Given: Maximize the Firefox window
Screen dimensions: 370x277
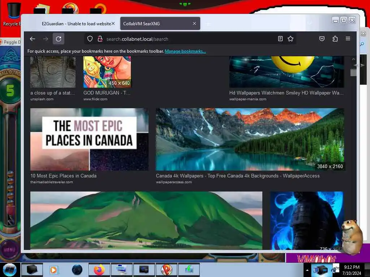Looking at the screenshot, I should pos(344,21).
